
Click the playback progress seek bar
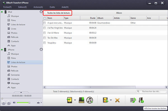coord(22,98)
